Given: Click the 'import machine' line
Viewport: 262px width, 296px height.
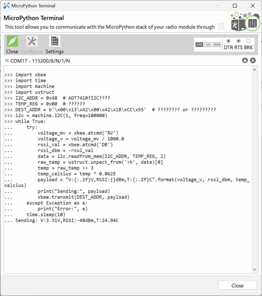Looking at the screenshot, I should pos(29,86).
